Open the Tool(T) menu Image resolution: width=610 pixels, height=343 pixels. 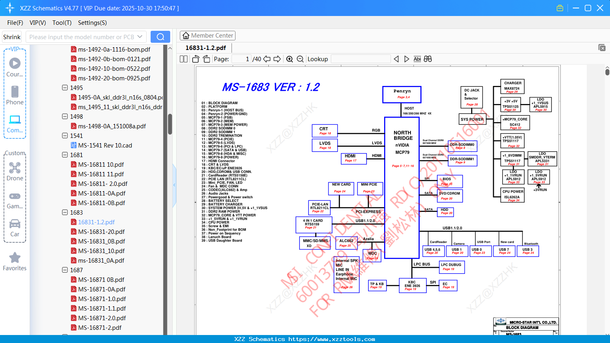coord(62,23)
